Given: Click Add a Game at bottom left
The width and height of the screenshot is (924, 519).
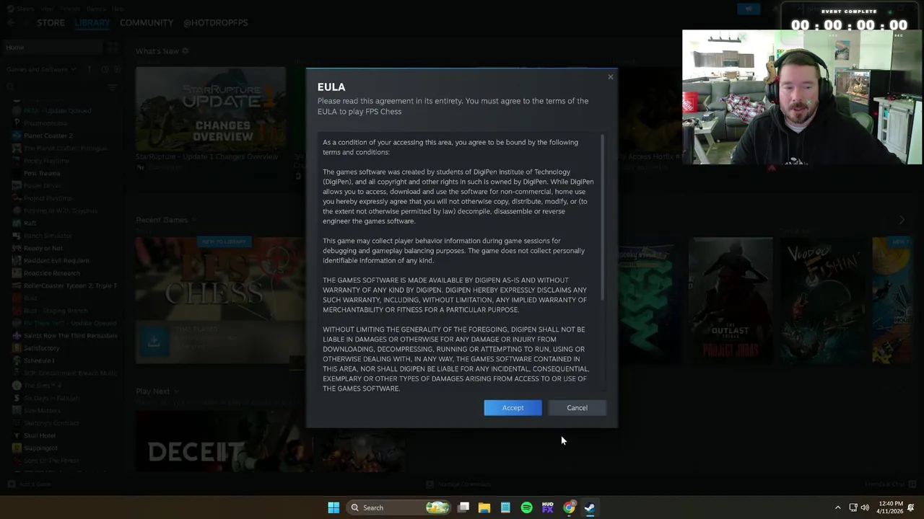Looking at the screenshot, I should [30, 484].
